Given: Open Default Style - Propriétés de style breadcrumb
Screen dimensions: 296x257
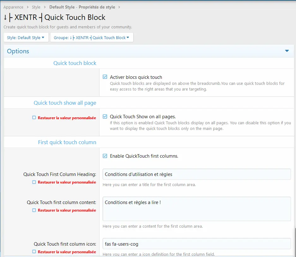Looking at the screenshot, I should 82,7.
